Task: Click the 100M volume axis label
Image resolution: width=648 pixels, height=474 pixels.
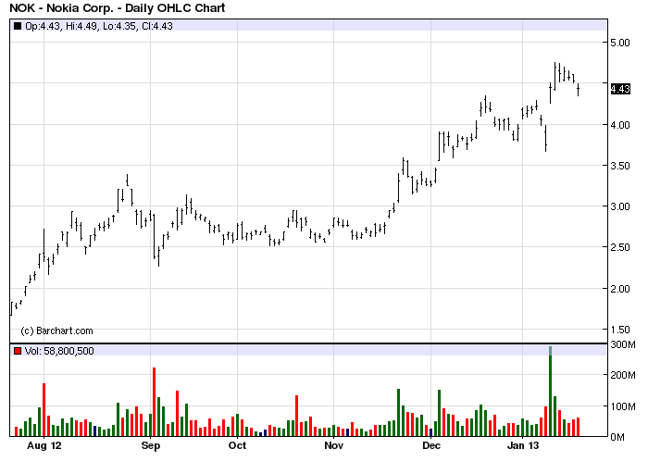Action: (623, 406)
